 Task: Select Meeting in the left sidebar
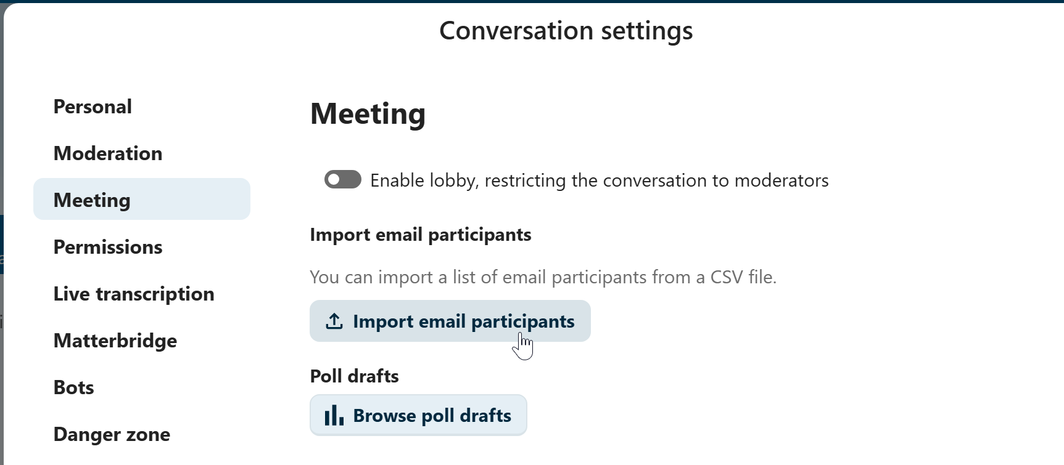pos(92,200)
